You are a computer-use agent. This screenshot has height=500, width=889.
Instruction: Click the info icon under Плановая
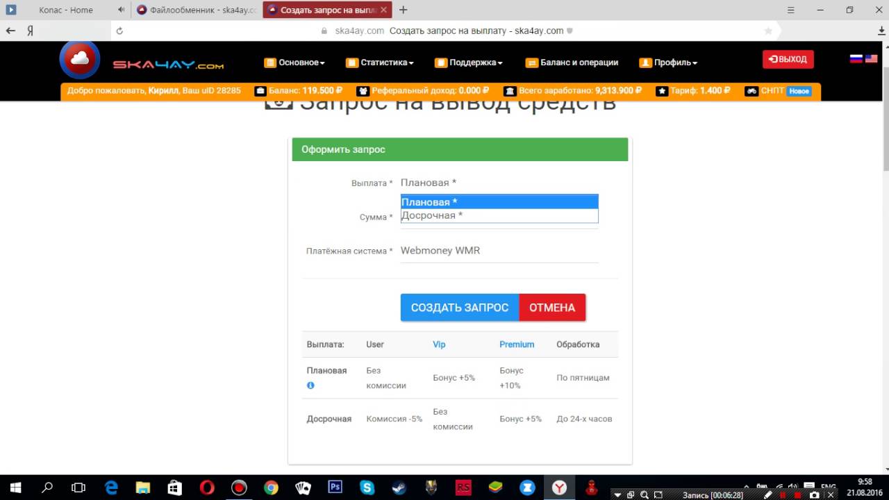(310, 385)
